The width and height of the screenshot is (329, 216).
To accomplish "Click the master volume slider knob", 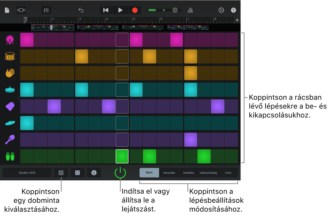I will coord(175,10).
